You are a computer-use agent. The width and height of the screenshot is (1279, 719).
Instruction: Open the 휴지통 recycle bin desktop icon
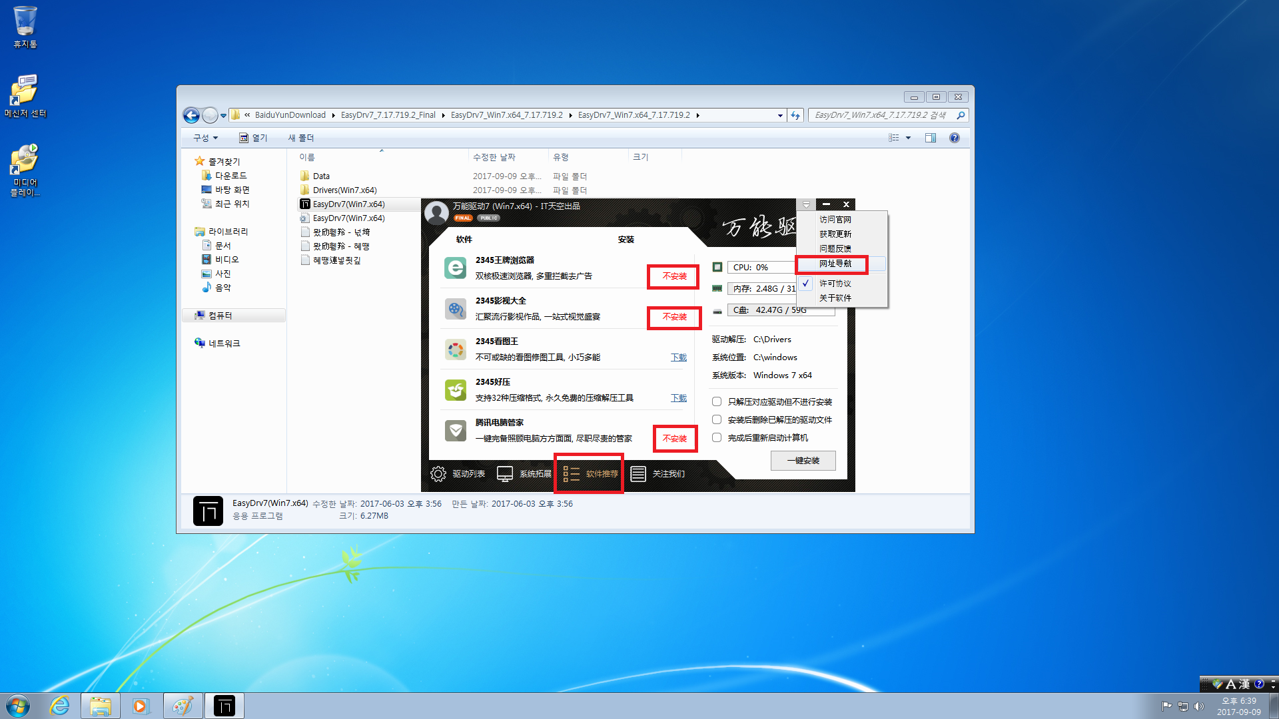(25, 27)
